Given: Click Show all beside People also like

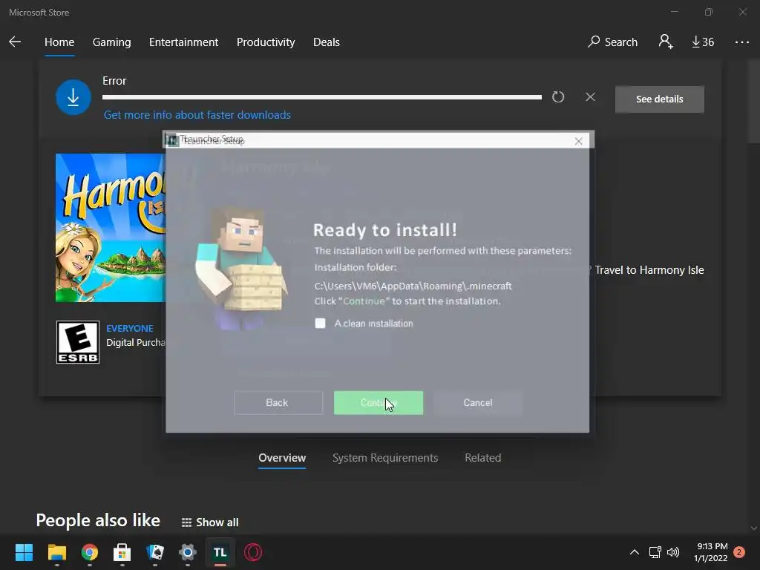Looking at the screenshot, I should point(210,522).
